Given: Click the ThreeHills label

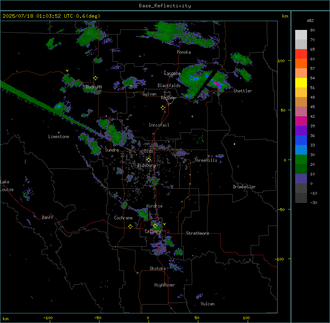Looking at the screenshot, I should pyautogui.click(x=206, y=160).
